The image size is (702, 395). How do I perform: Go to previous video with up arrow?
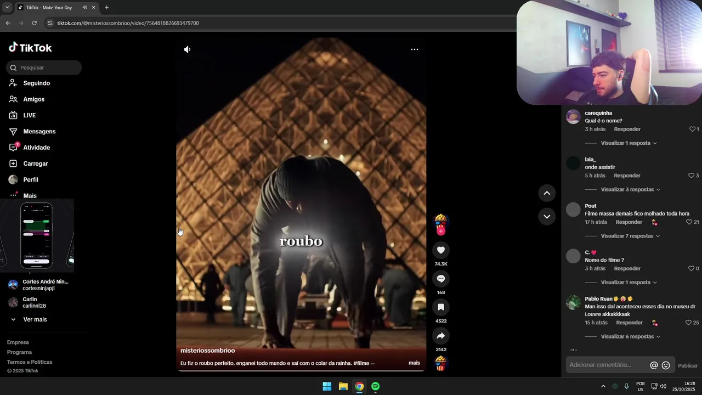[547, 193]
